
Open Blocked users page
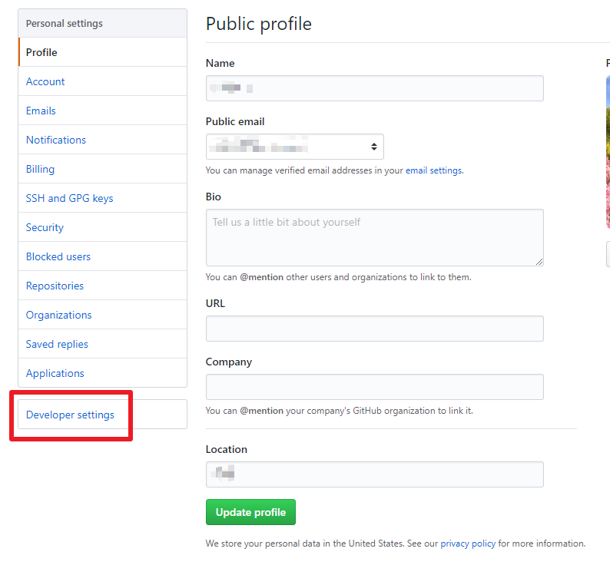pos(58,256)
